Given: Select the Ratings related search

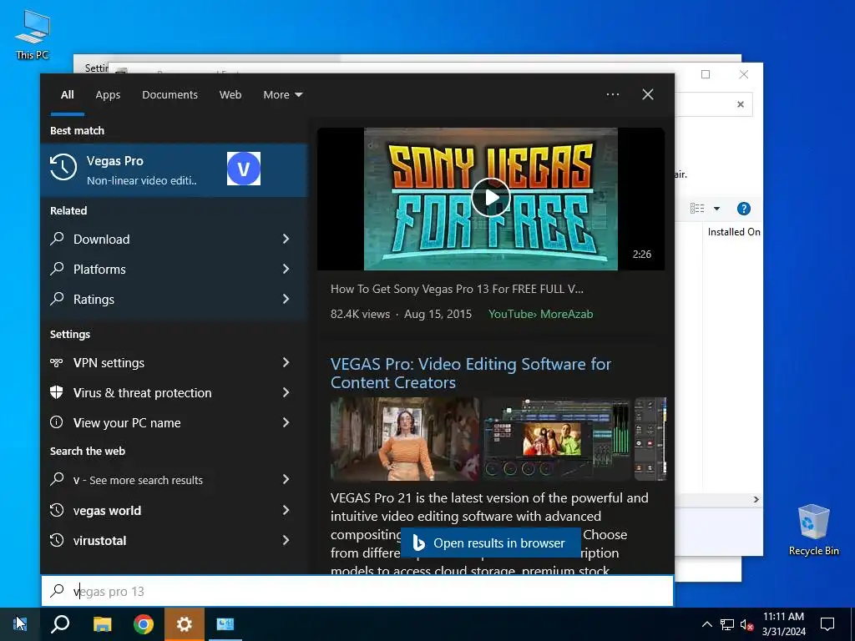Looking at the screenshot, I should tap(174, 299).
